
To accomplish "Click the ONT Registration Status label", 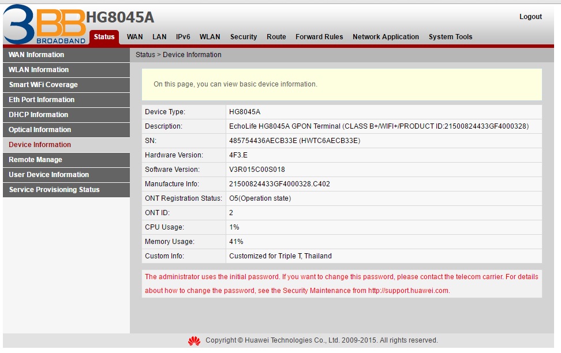I will point(183,198).
